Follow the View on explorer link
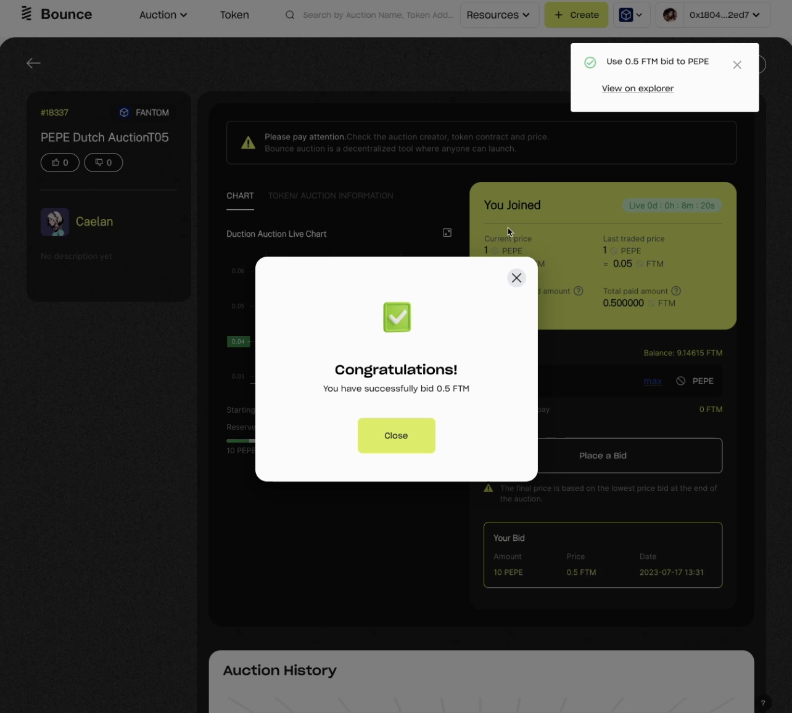 coord(637,89)
